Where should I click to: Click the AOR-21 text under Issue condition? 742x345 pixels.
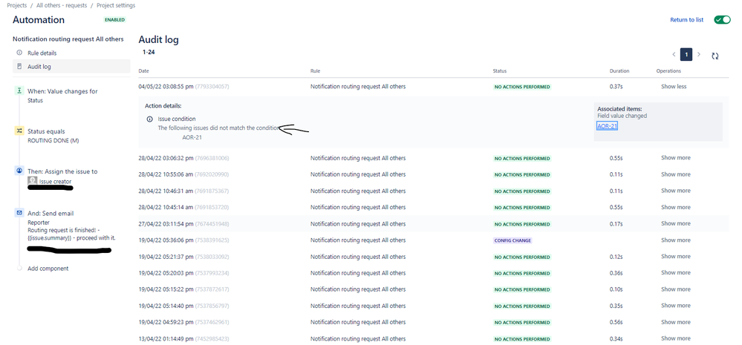tap(192, 137)
